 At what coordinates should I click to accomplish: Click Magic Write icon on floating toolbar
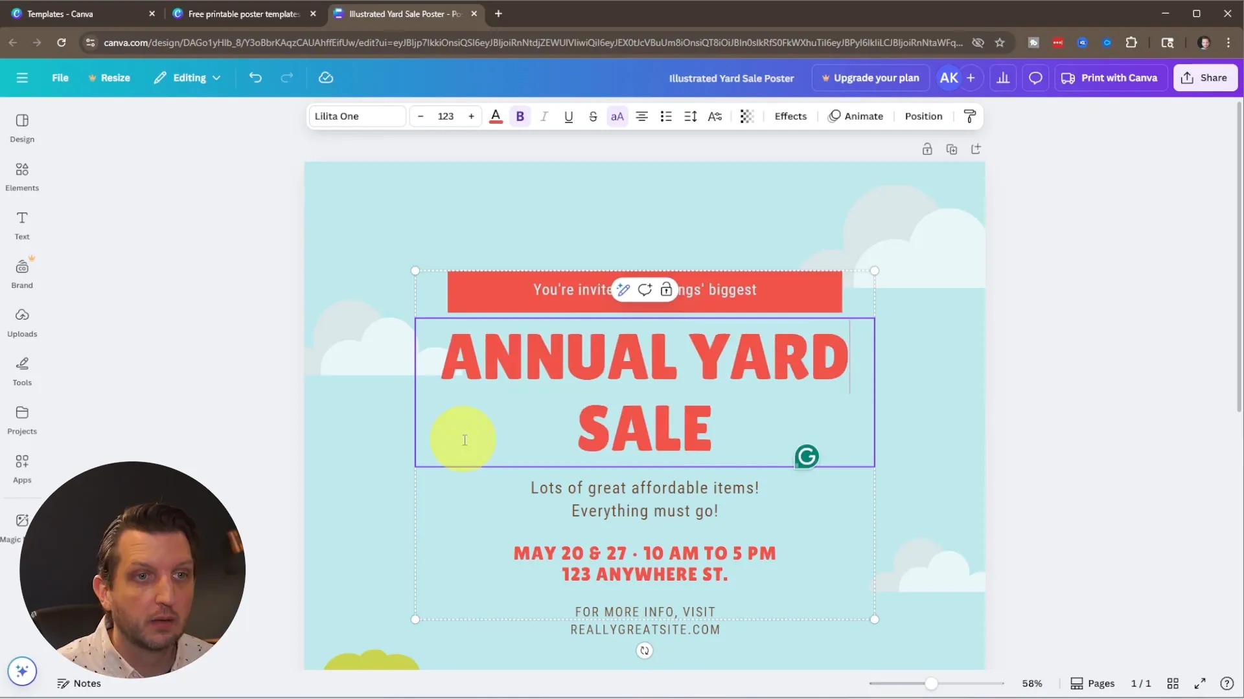(623, 290)
